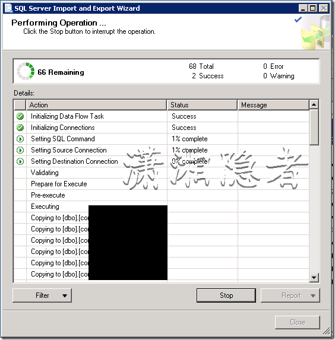Click the scroll up arrow in details list
335x340 pixels.
point(314,105)
